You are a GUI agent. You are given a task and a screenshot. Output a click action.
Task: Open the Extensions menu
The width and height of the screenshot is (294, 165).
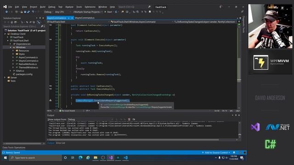point(90,7)
